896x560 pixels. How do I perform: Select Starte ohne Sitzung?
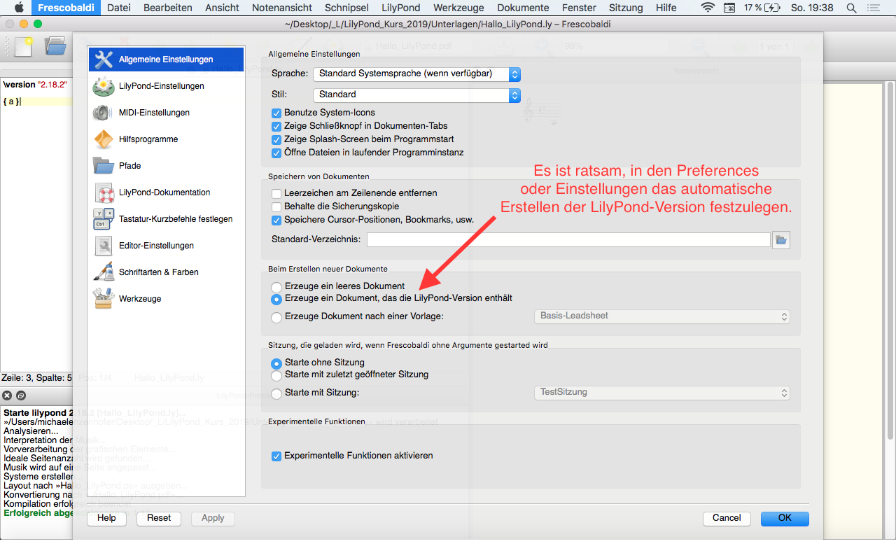(276, 363)
